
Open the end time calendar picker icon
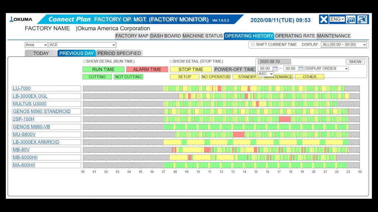click(300, 68)
